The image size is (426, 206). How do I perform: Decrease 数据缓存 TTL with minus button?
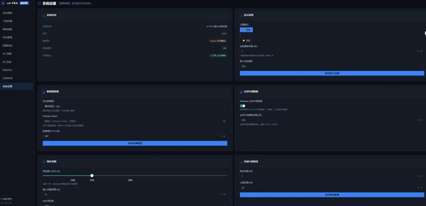click(x=221, y=136)
